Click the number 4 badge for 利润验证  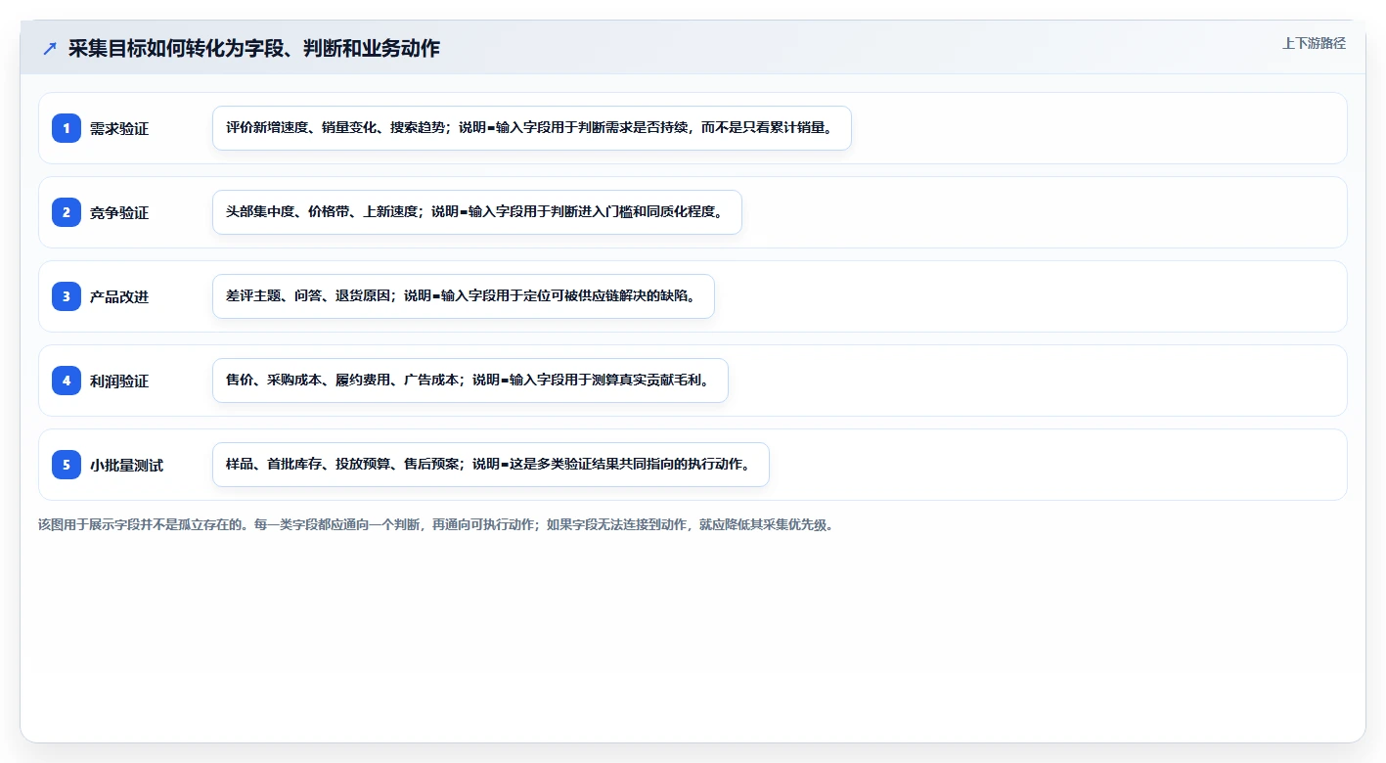67,381
